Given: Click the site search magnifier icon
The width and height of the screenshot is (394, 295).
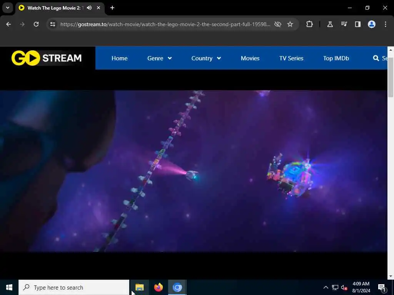Looking at the screenshot, I should [x=376, y=58].
